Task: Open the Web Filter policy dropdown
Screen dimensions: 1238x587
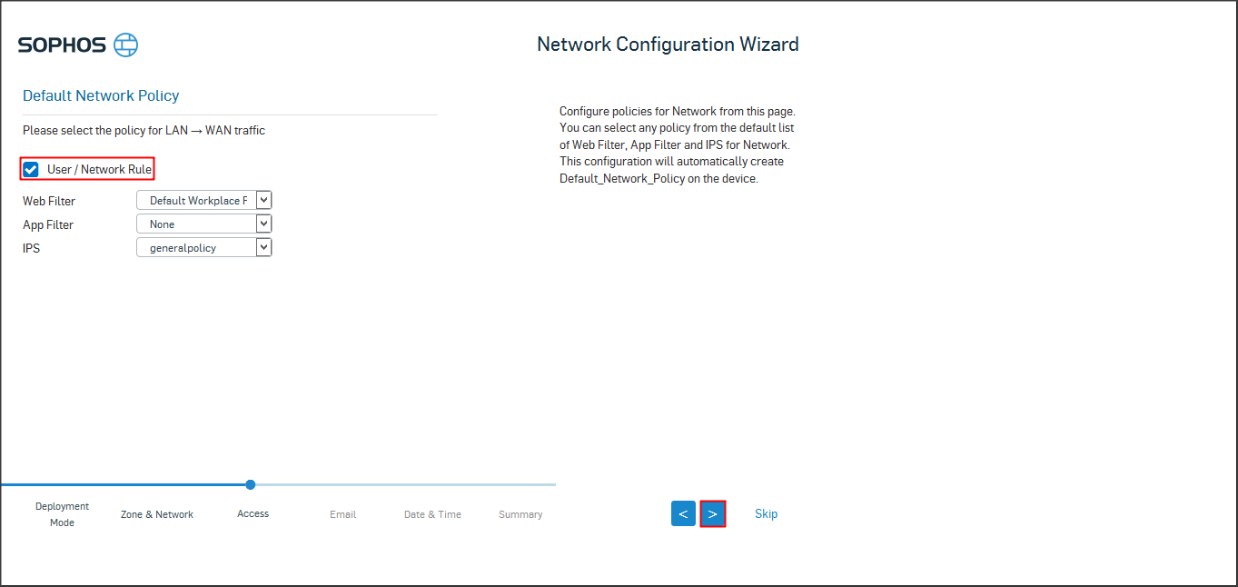Action: (x=204, y=201)
